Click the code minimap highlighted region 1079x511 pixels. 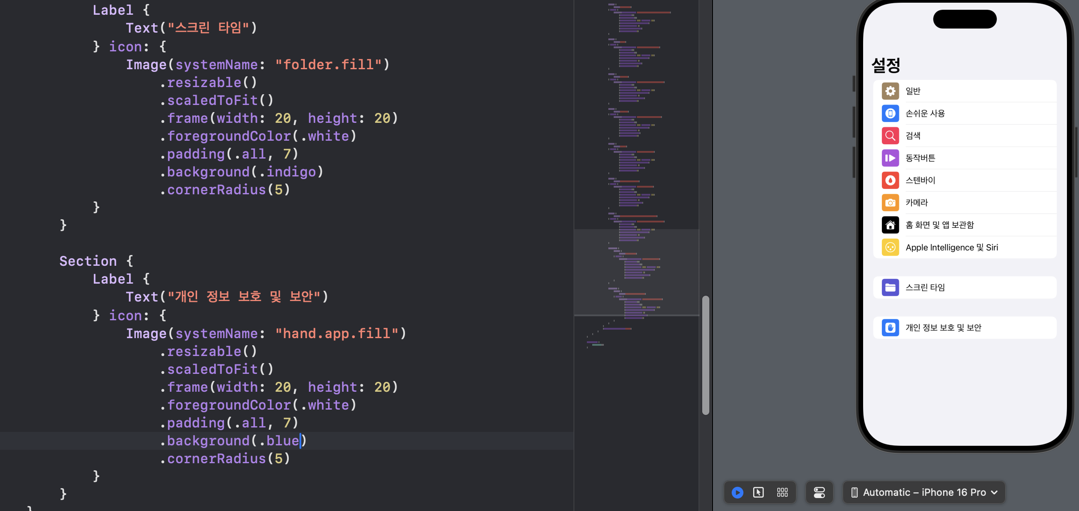tap(636, 272)
